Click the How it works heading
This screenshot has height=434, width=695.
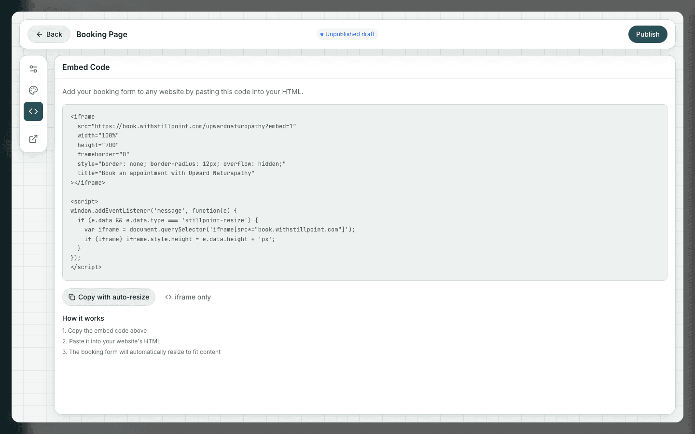83,318
